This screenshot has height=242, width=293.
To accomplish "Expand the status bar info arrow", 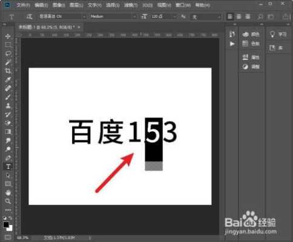I will coord(90,238).
